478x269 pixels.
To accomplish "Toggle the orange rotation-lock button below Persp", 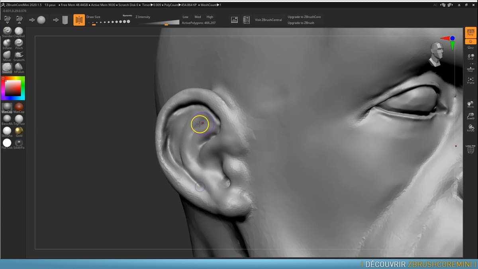I will (470, 41).
